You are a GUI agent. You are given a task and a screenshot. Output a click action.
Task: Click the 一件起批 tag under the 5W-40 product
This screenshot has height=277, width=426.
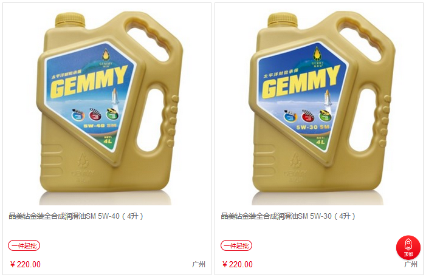click(24, 245)
